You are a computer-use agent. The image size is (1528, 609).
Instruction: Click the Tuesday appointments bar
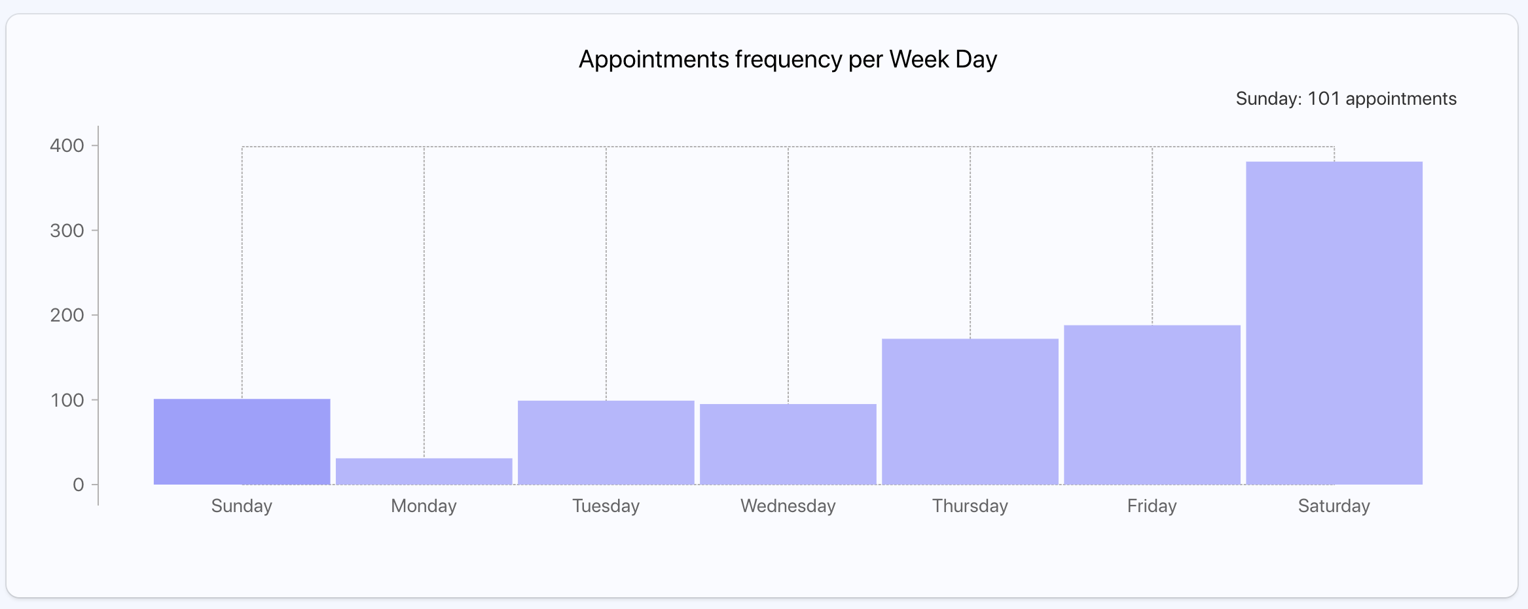[606, 442]
